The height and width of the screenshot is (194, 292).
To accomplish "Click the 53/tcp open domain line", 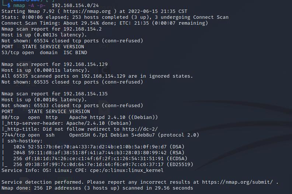I will 44,52.
